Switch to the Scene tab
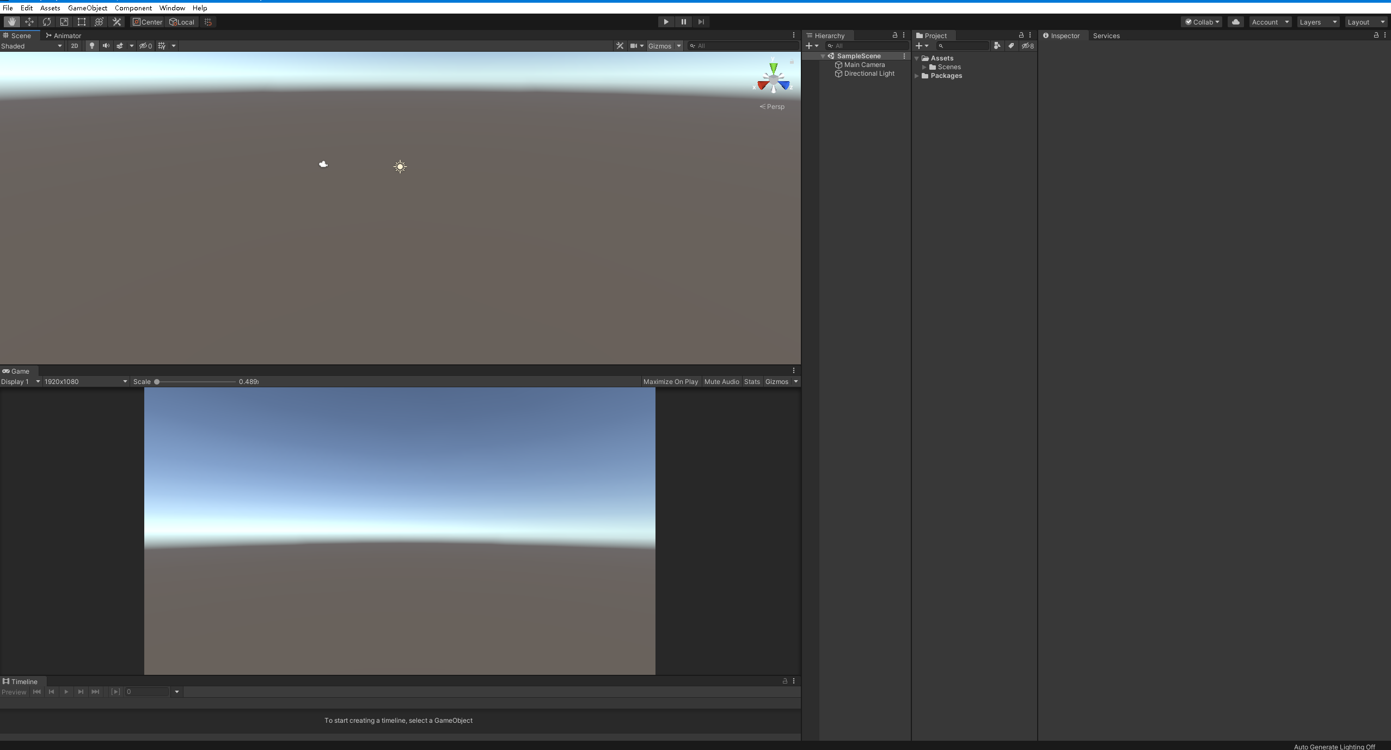This screenshot has height=750, width=1391. click(17, 35)
